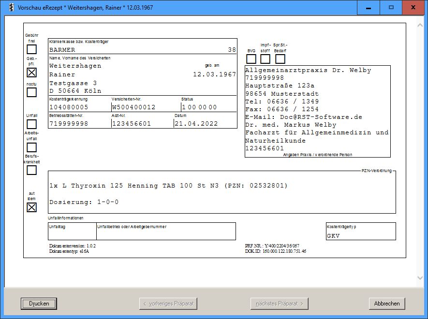Click the L Thyroxin 125 Henning prescription line
Viewport: 428px width, 319px height.
click(168, 186)
